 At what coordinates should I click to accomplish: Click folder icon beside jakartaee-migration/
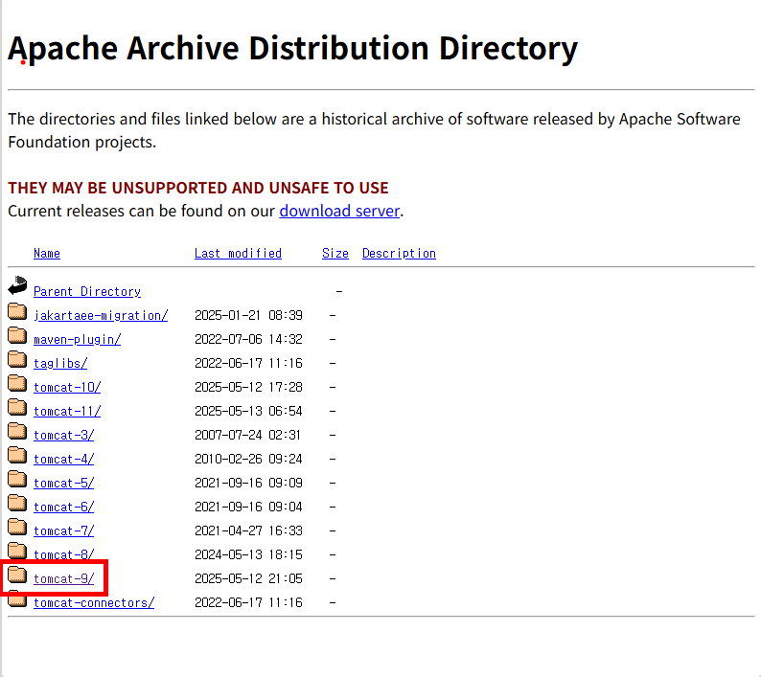pyautogui.click(x=17, y=311)
